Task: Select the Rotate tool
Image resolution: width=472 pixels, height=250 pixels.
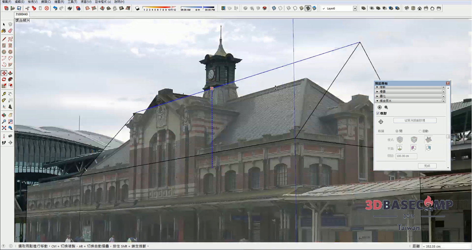Action: [4, 80]
